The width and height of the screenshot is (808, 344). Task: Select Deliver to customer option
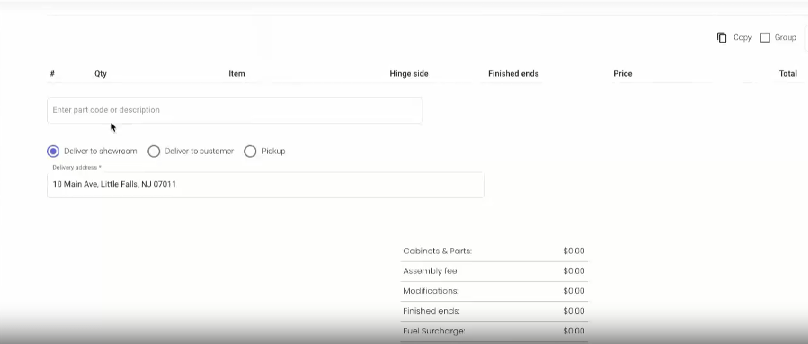(153, 151)
